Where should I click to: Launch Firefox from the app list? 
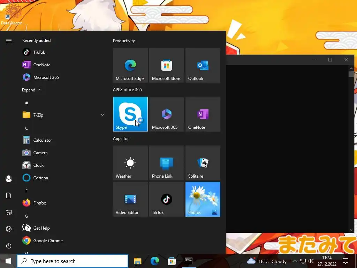(x=63, y=203)
